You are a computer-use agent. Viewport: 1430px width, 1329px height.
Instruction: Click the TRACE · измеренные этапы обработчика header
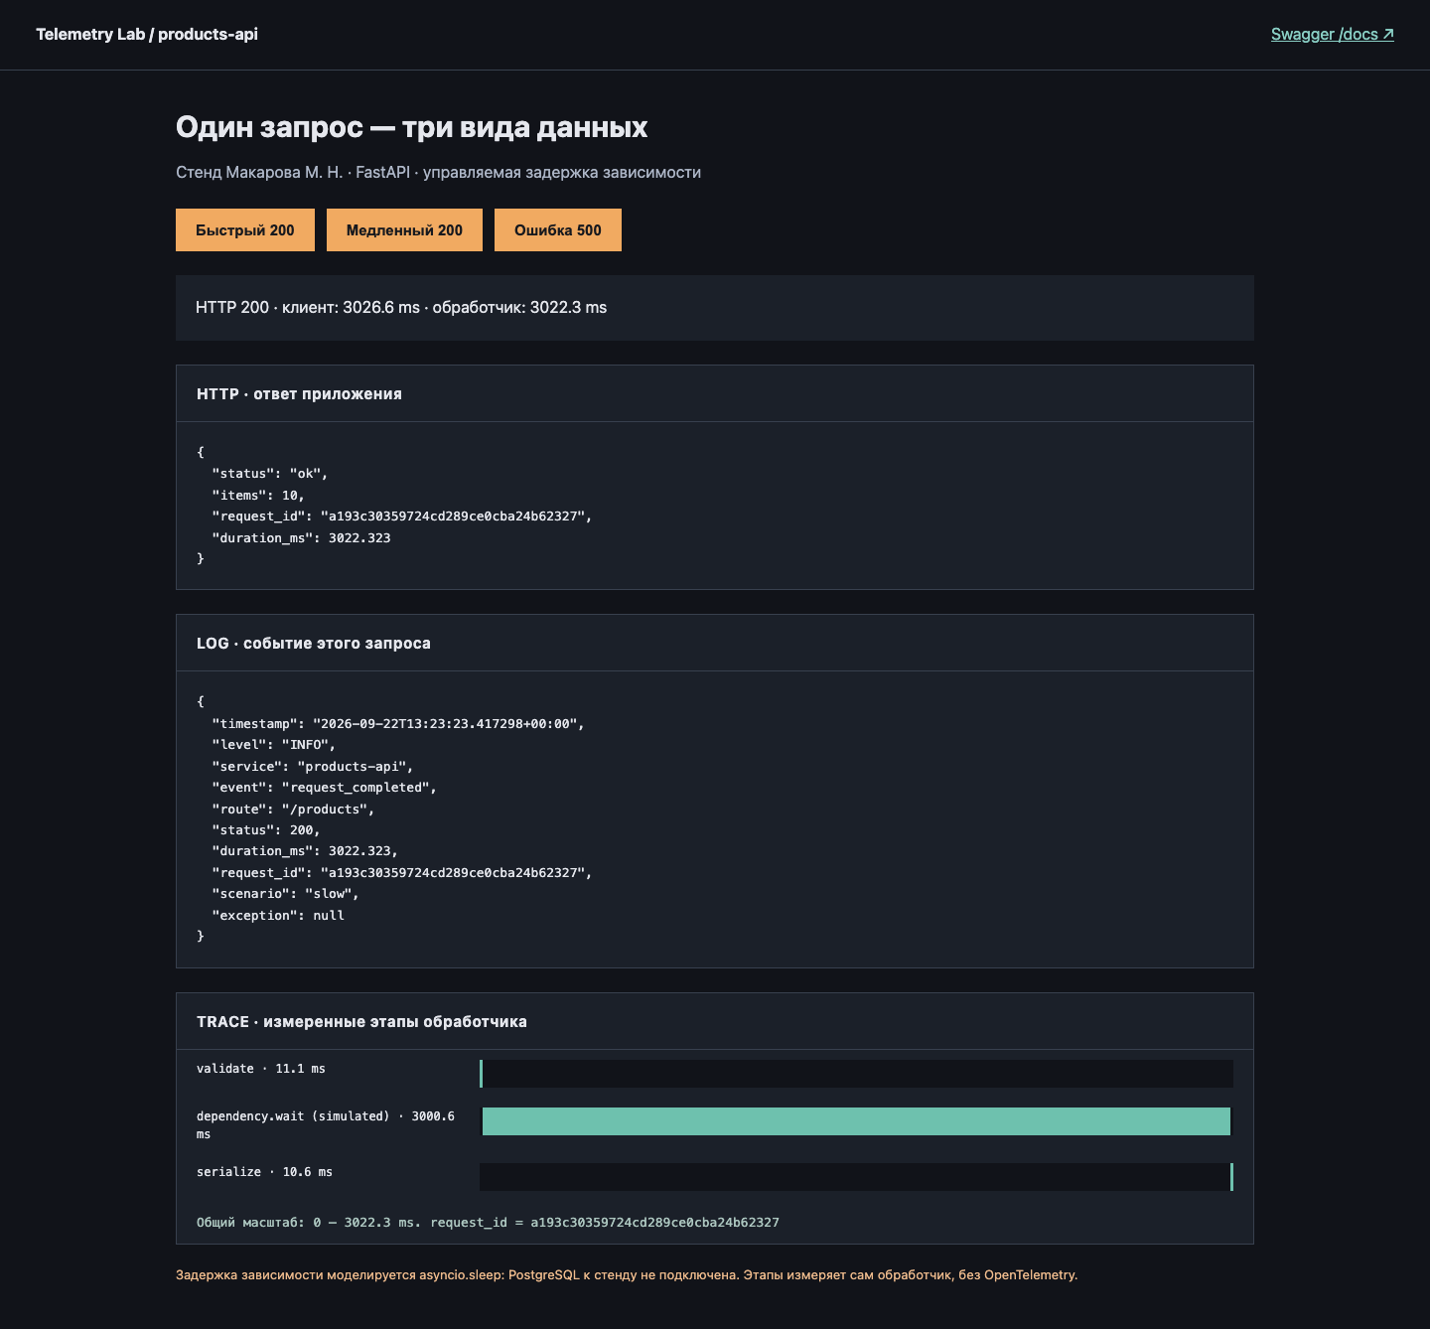[x=715, y=1022]
